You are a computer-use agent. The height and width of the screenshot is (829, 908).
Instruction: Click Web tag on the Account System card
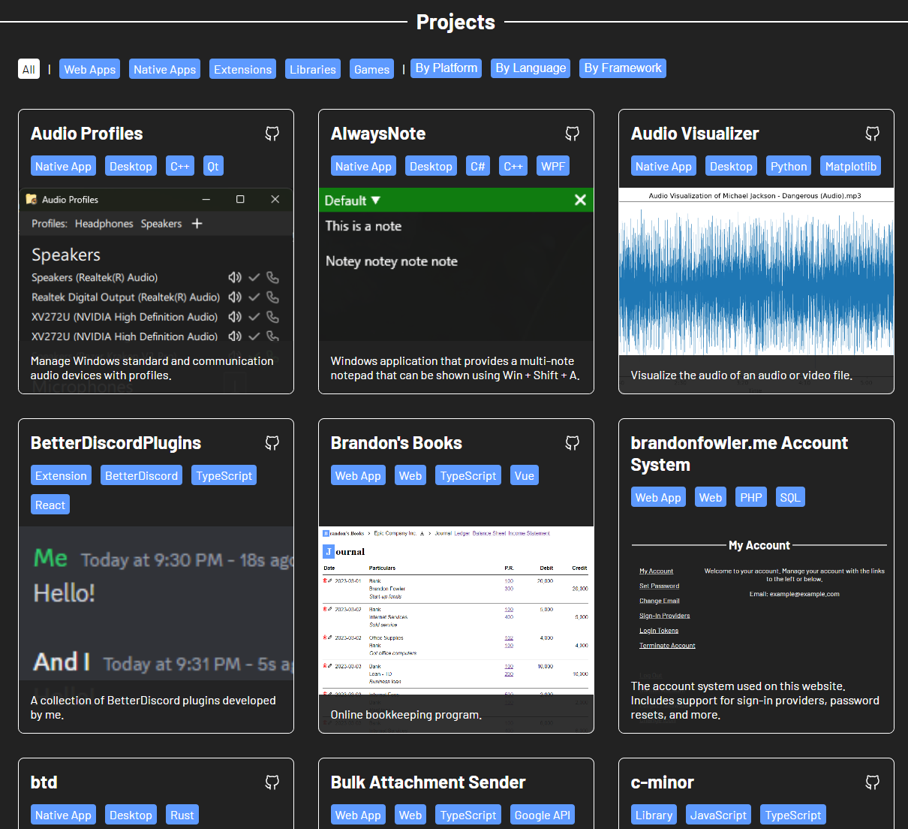point(711,497)
